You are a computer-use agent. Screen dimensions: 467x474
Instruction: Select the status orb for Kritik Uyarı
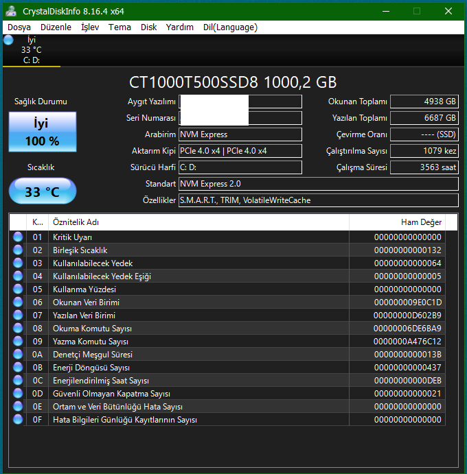click(18, 237)
